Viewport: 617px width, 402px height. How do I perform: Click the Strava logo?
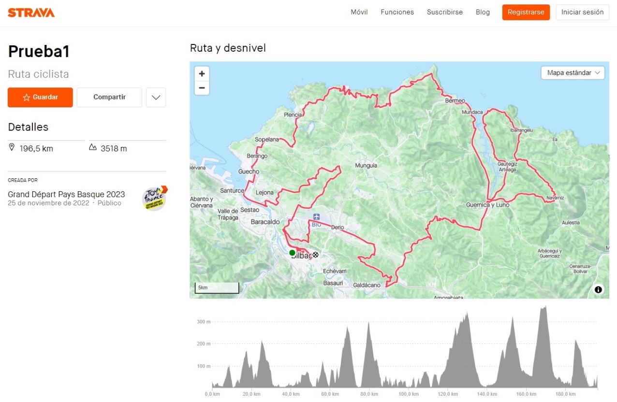[31, 13]
